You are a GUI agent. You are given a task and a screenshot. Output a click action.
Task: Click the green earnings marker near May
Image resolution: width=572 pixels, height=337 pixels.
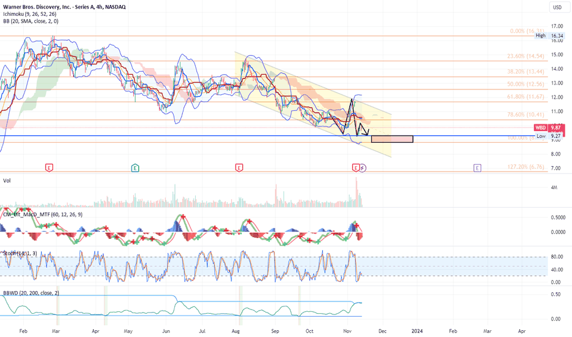coord(135,168)
